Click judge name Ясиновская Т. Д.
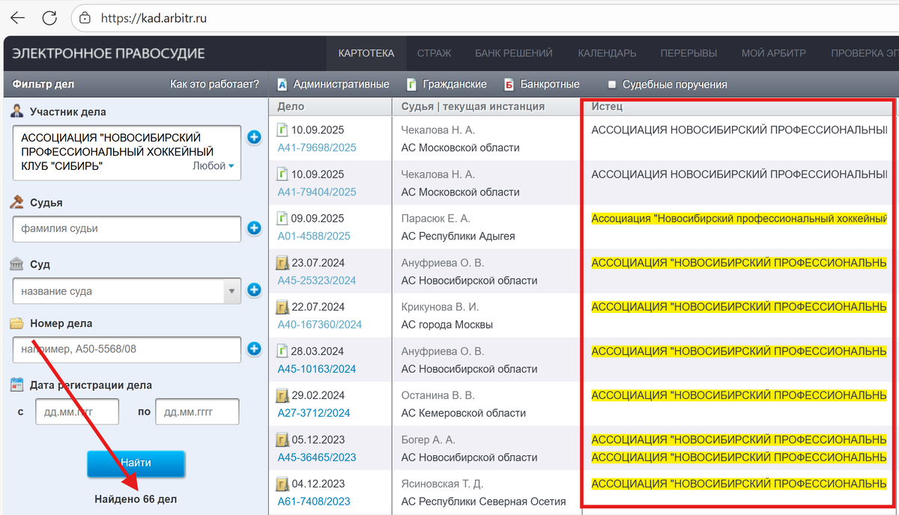The image size is (899, 515). (442, 483)
